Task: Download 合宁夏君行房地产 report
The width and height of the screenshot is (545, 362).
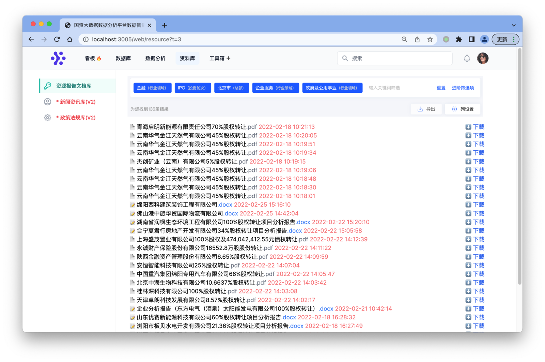Action: [x=475, y=231]
